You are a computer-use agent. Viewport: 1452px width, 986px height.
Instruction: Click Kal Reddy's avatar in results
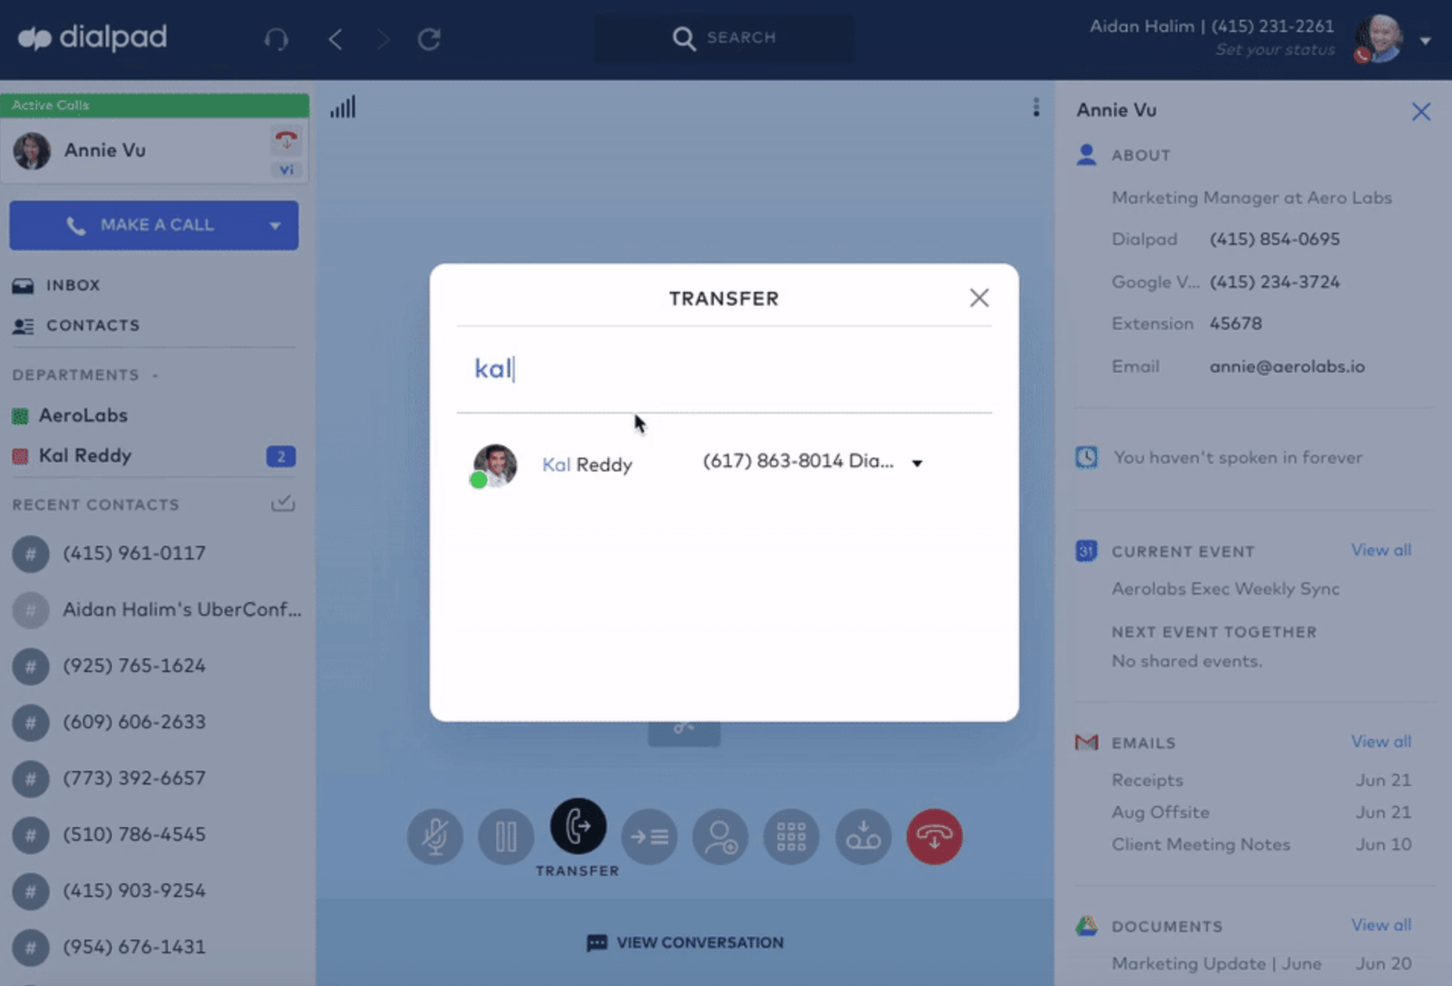pos(494,466)
